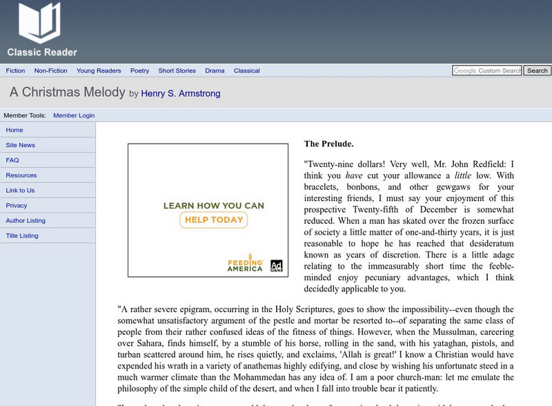Click the 'Member Tools:' label
This screenshot has width=552, height=406.
25,115
